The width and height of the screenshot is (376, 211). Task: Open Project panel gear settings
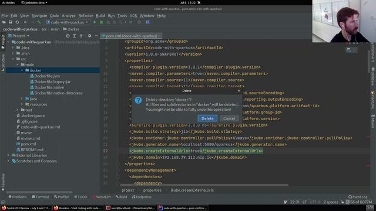[89, 36]
